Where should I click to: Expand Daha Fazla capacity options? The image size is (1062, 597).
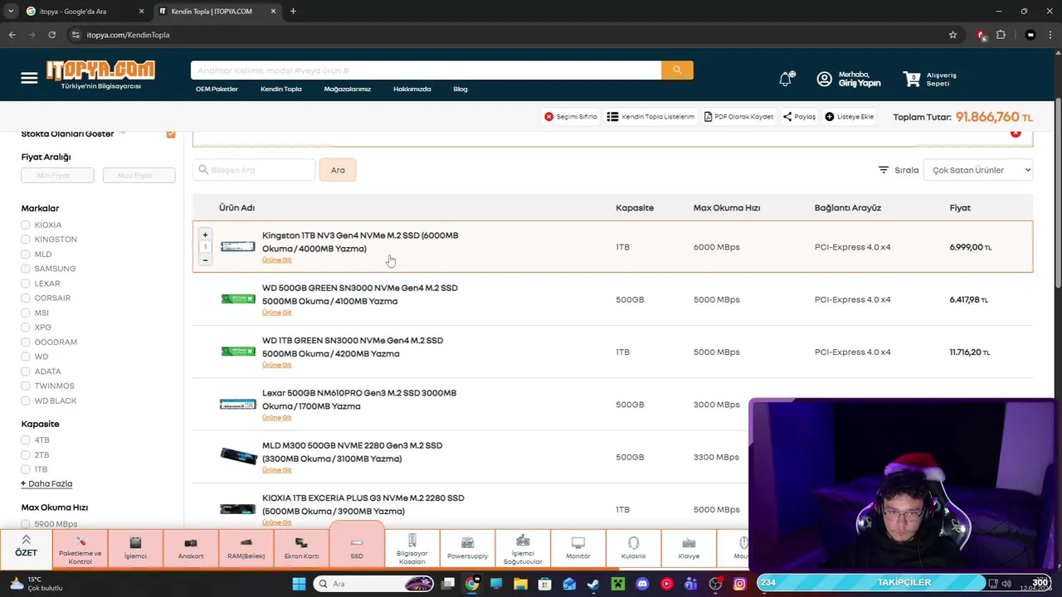click(x=46, y=483)
